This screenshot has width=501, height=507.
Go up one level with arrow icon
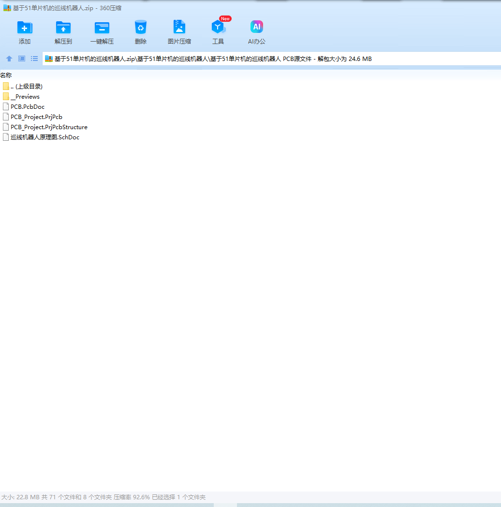(x=9, y=59)
